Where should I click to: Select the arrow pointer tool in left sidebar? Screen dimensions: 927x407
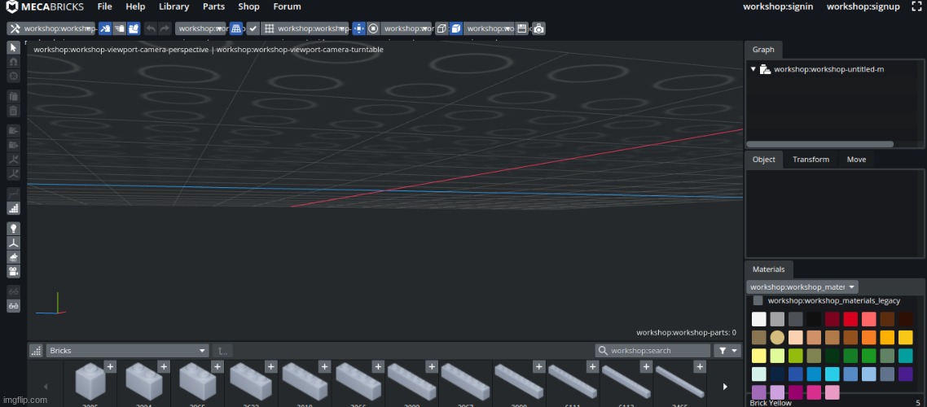13,47
